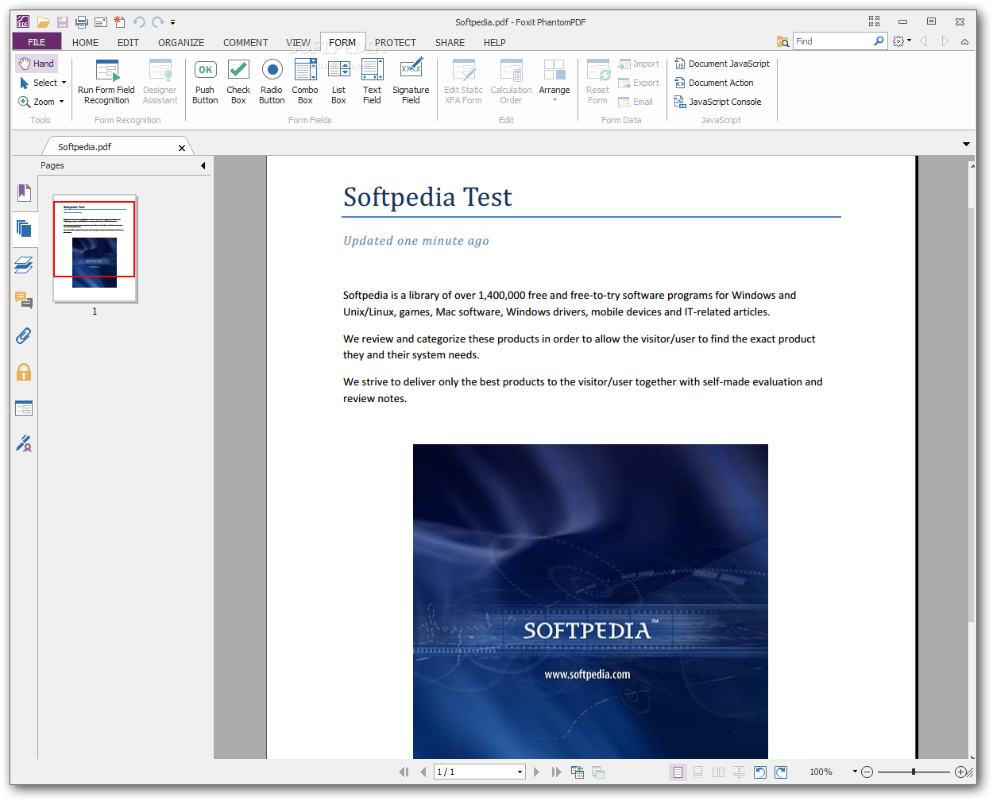
Task: Go to the next page
Action: pos(536,772)
